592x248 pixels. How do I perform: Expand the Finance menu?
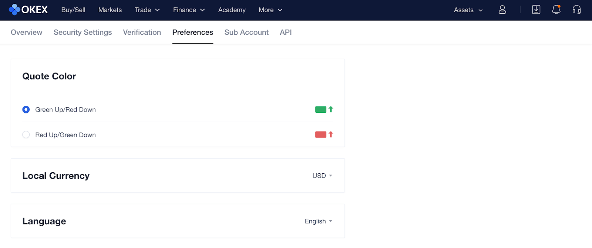point(189,10)
